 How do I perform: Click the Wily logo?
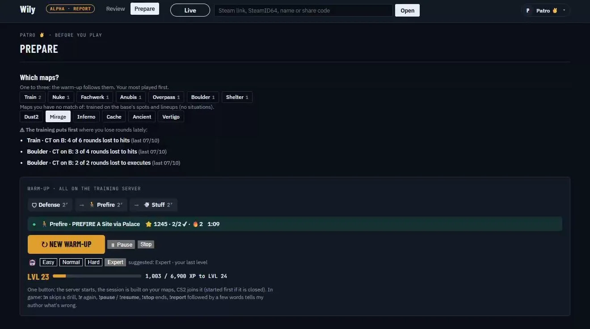pyautogui.click(x=28, y=9)
